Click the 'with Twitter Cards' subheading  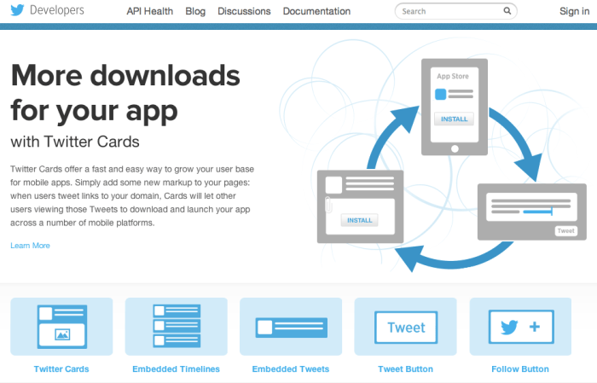pos(75,142)
